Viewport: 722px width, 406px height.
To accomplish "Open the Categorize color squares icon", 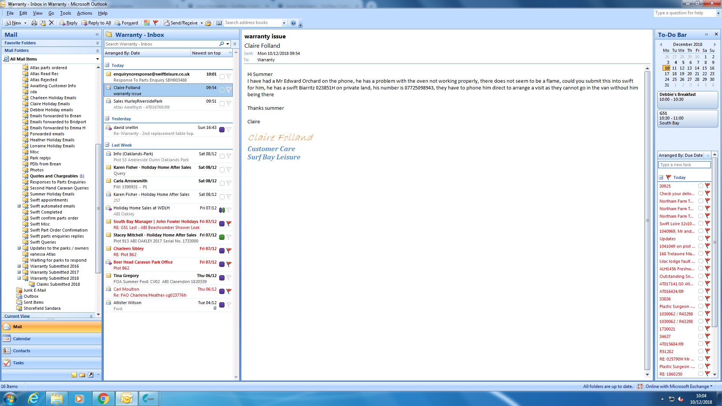I will click(147, 23).
